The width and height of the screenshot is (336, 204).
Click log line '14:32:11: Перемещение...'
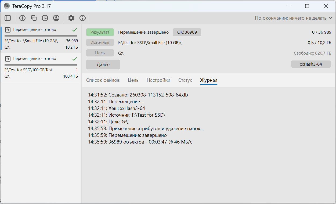[116, 102]
